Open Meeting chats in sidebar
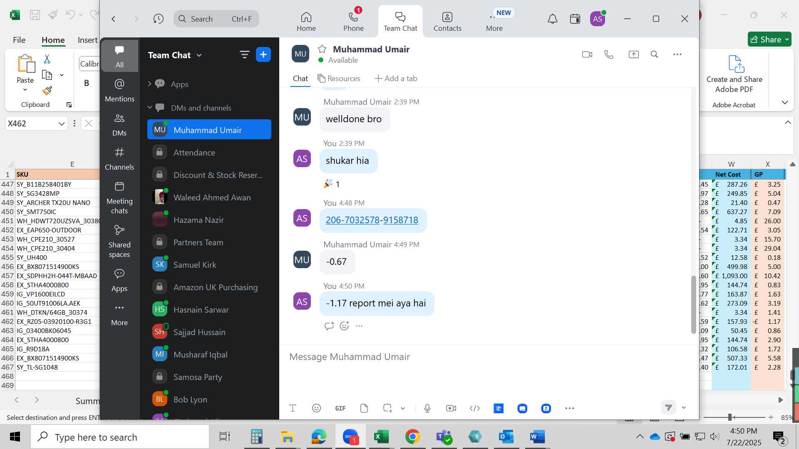799x449 pixels. (119, 198)
